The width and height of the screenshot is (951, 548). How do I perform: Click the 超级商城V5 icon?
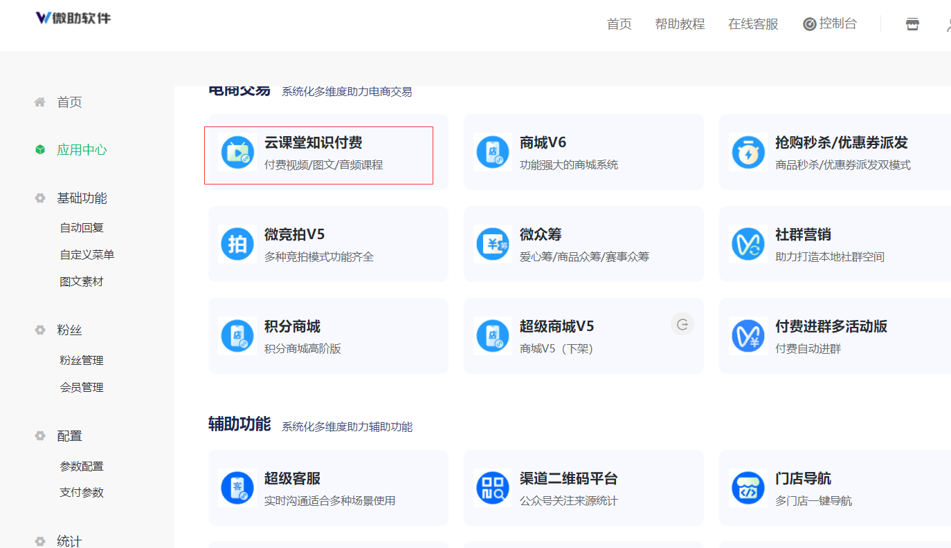pyautogui.click(x=493, y=336)
